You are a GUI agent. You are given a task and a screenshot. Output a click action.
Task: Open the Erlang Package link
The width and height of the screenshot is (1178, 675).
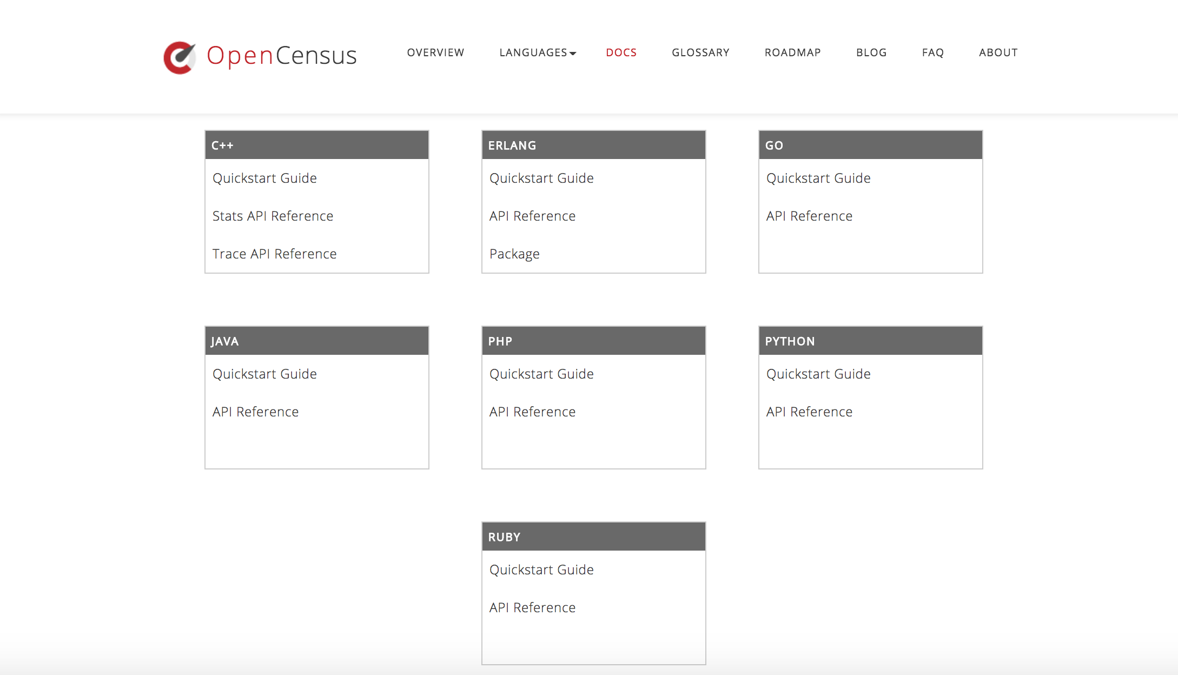(514, 254)
